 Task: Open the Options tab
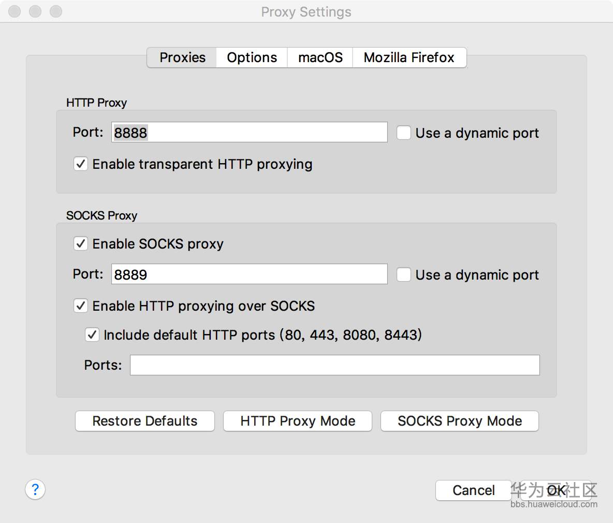pyautogui.click(x=252, y=57)
